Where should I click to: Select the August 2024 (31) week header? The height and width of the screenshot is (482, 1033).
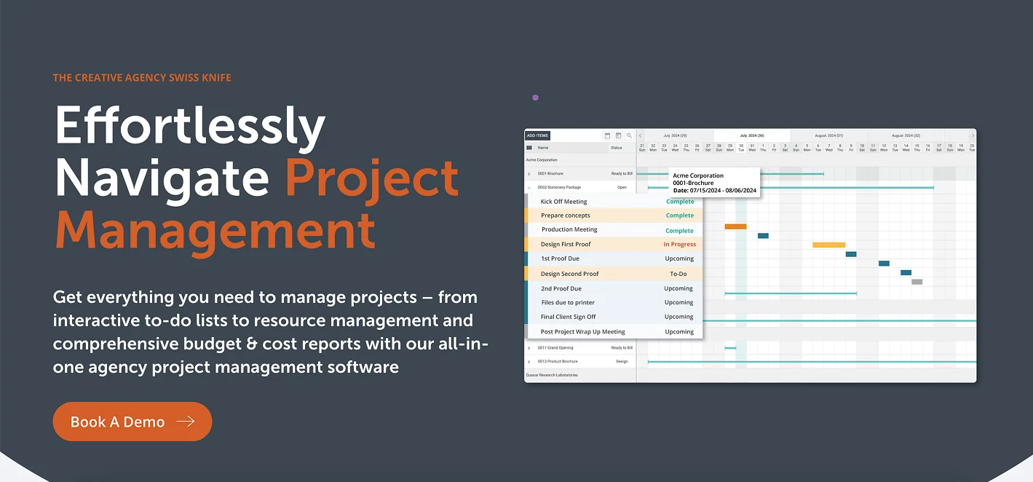(828, 135)
